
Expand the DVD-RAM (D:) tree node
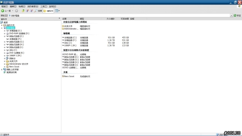[5, 34]
